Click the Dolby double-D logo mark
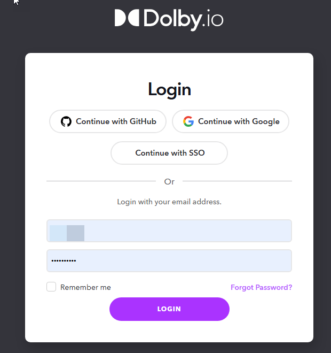The width and height of the screenshot is (331, 353). pos(127,18)
